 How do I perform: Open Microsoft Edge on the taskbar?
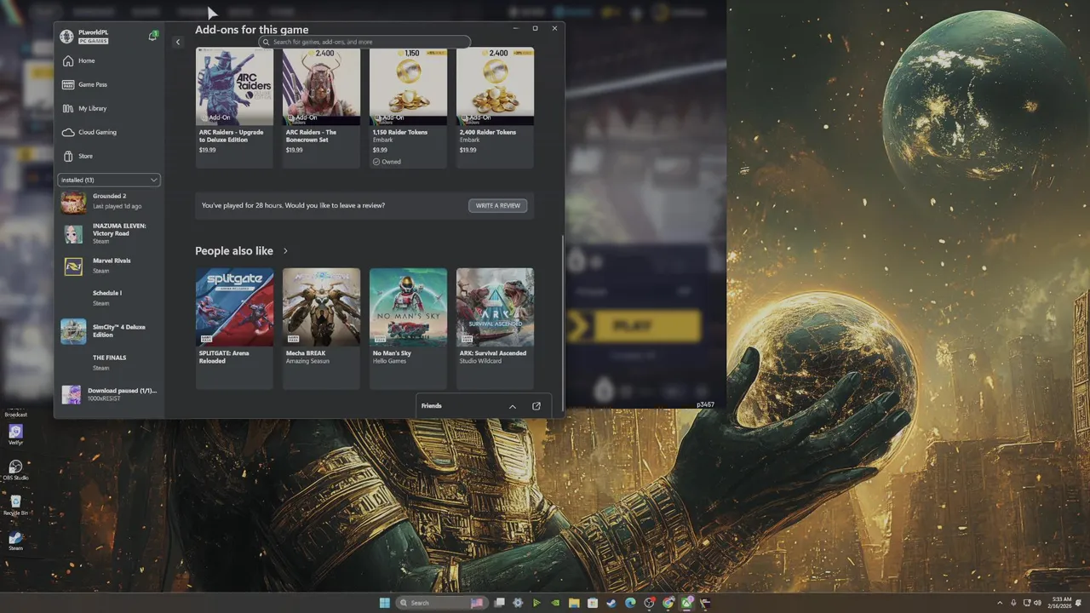[630, 603]
